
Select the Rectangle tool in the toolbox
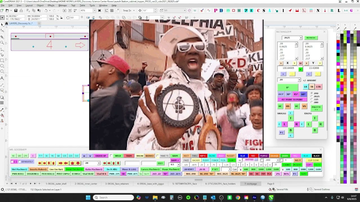[x=2, y=60]
